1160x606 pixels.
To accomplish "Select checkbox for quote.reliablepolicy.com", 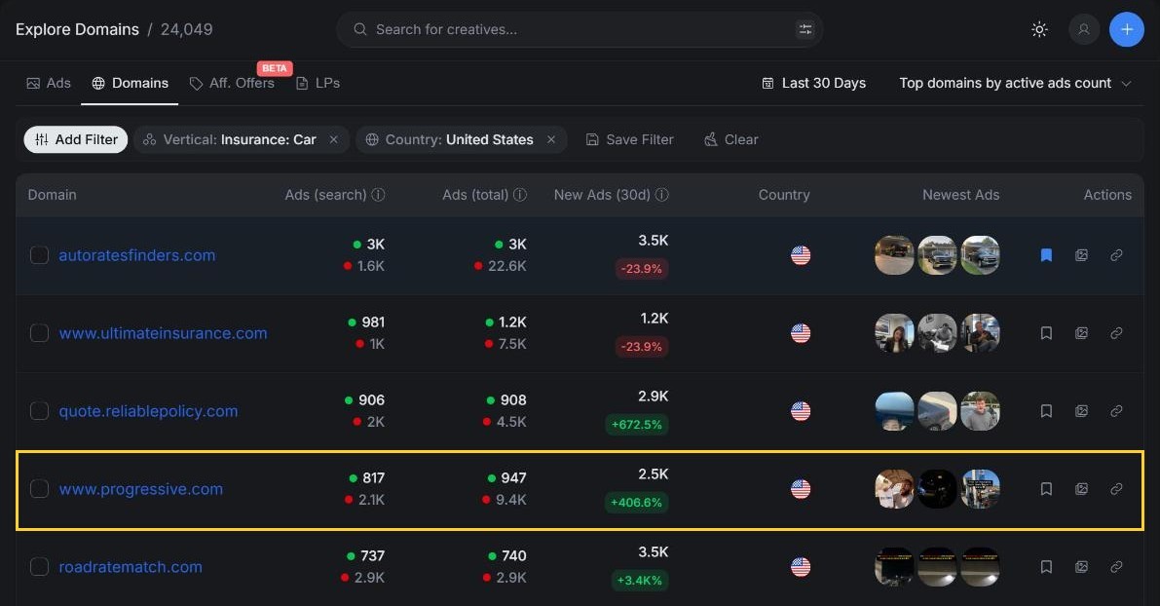I will point(39,411).
